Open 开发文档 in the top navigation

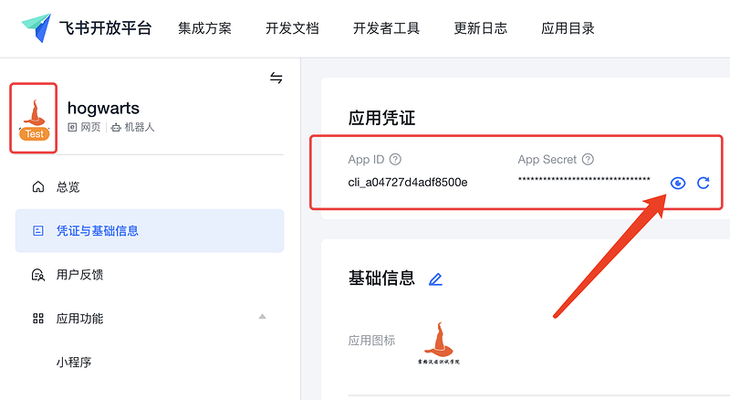(x=292, y=28)
